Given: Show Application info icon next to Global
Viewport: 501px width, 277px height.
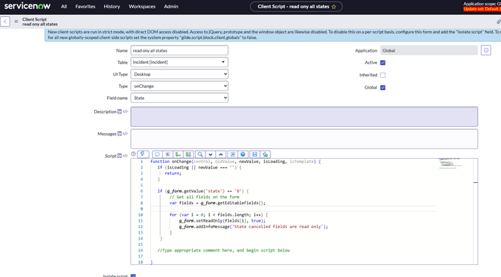Looking at the screenshot, I should 486,50.
